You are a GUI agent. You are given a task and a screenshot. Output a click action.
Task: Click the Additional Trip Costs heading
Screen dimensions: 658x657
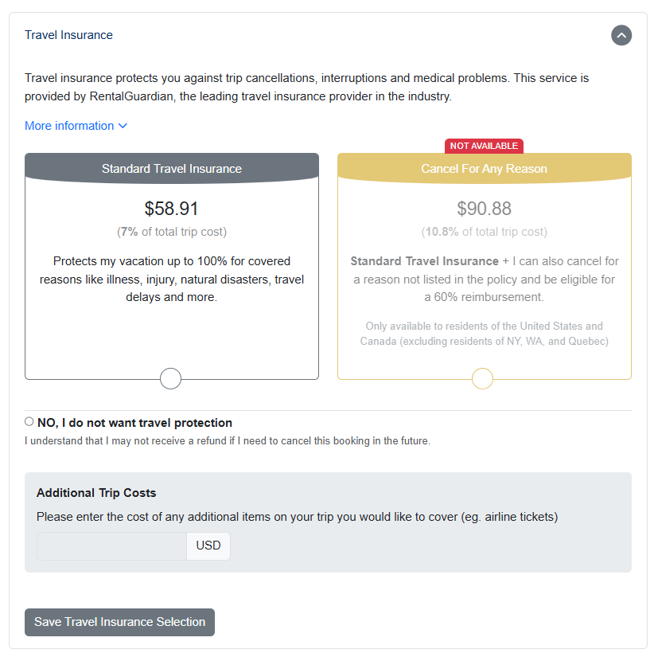click(x=96, y=493)
